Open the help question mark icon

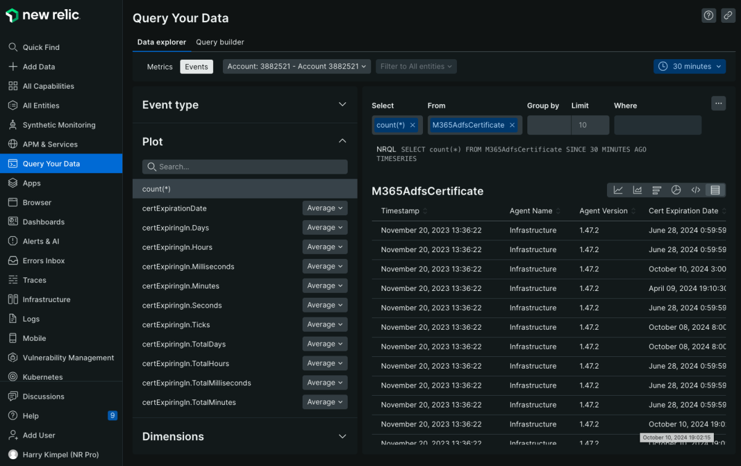(709, 16)
